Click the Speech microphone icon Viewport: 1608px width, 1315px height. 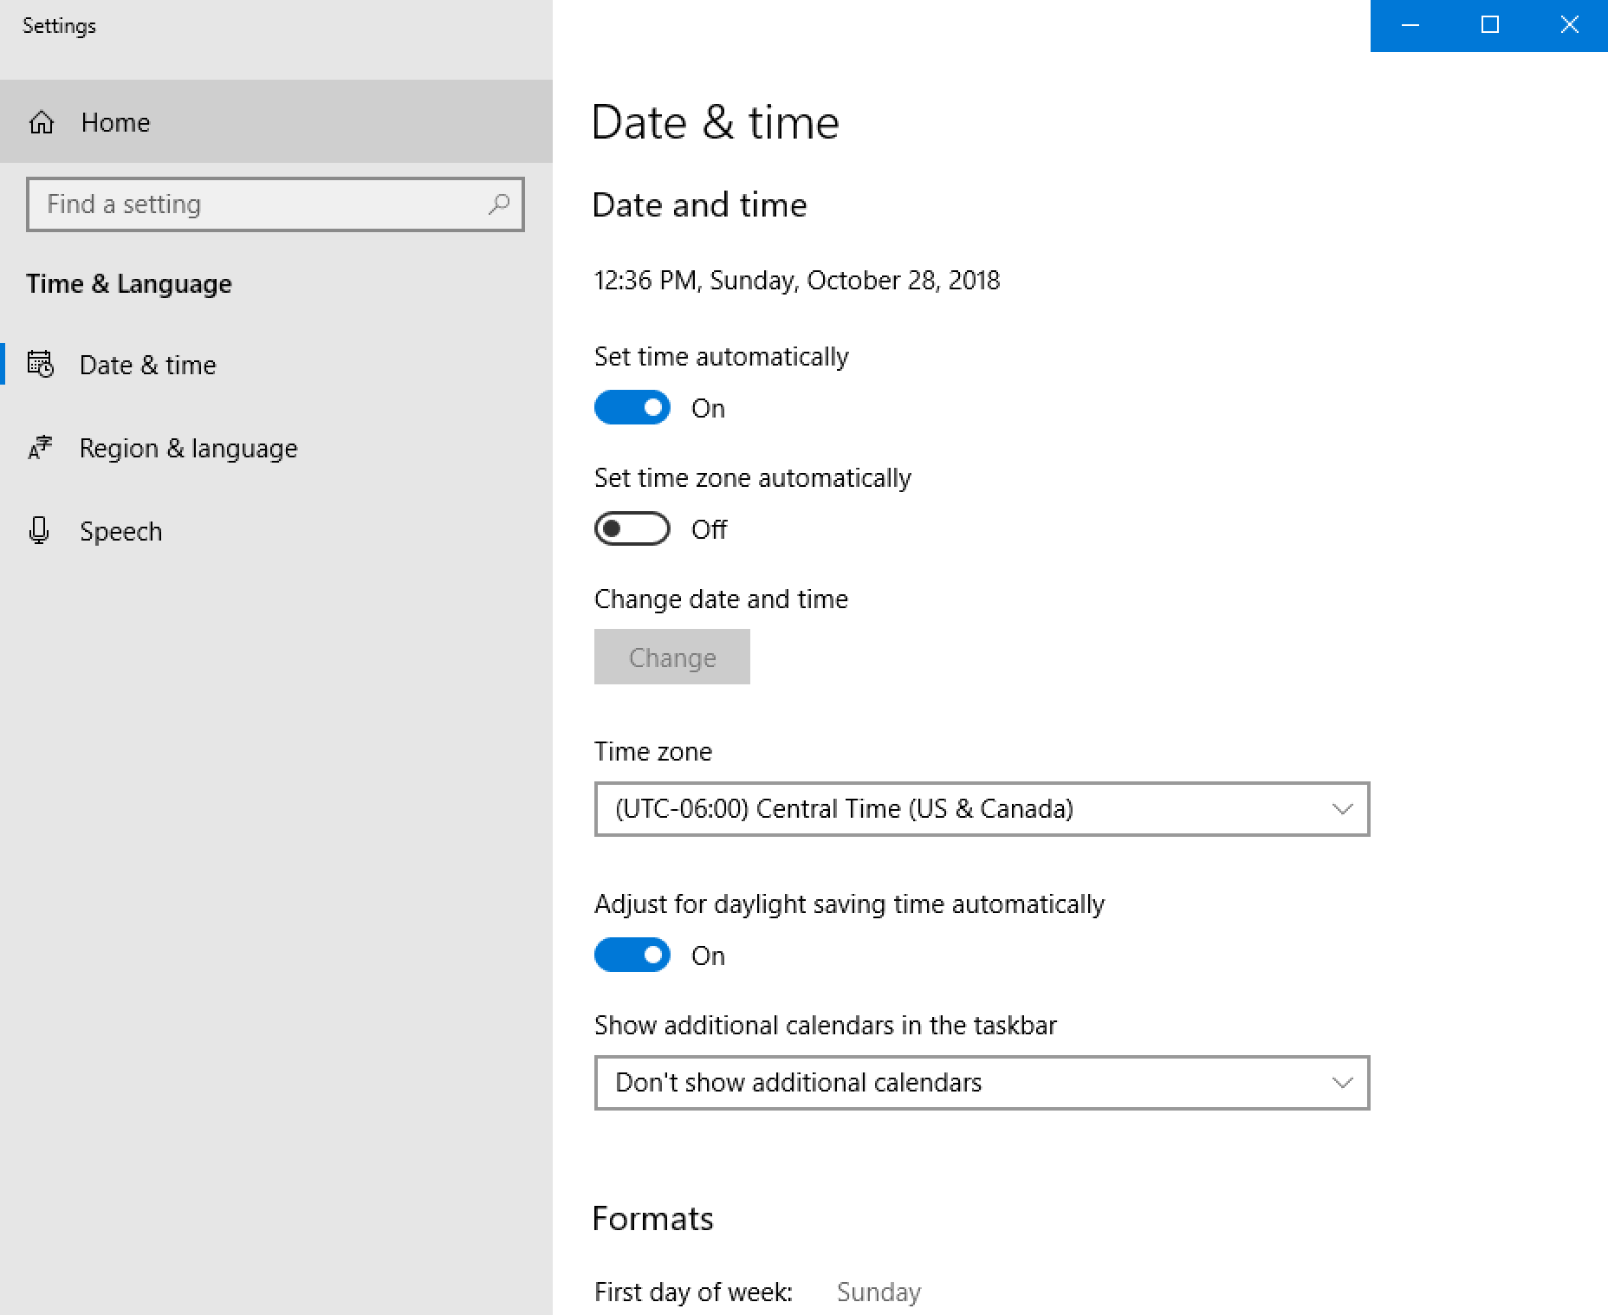coord(39,530)
